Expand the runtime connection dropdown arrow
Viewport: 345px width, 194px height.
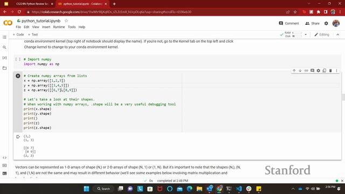(x=306, y=34)
